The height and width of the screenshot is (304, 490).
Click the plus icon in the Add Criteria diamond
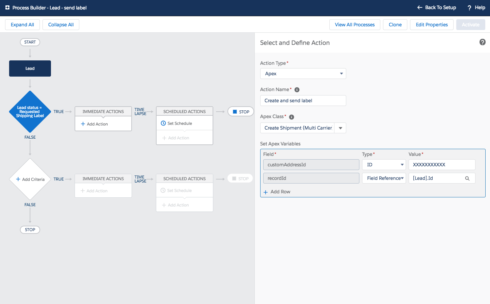[x=18, y=179]
